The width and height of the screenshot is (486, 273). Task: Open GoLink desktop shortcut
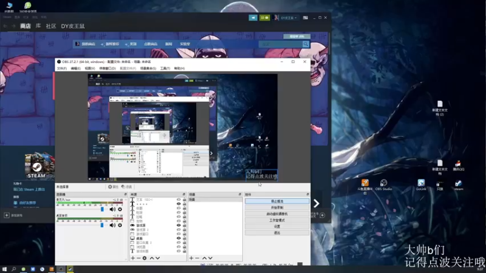(421, 185)
